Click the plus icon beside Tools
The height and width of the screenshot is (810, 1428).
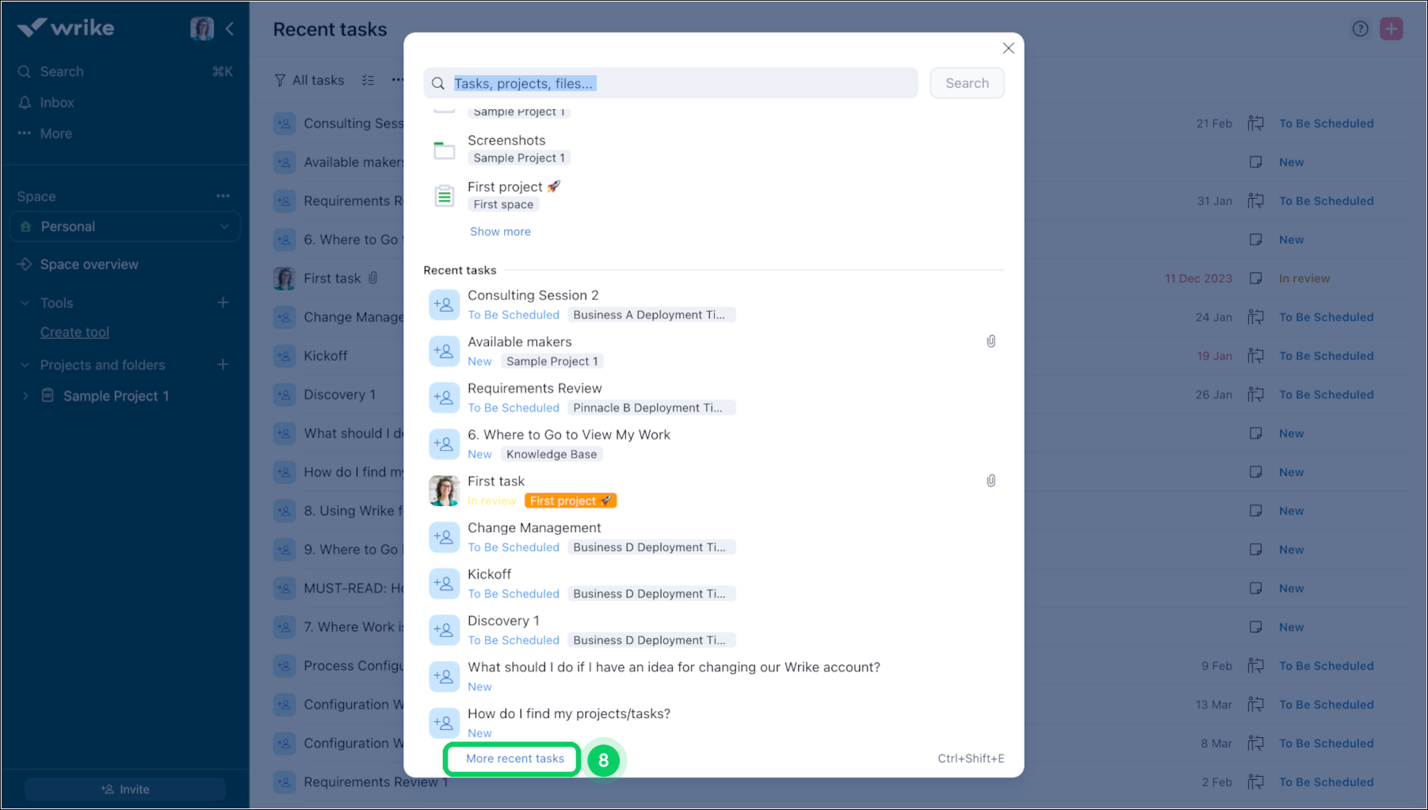(223, 302)
